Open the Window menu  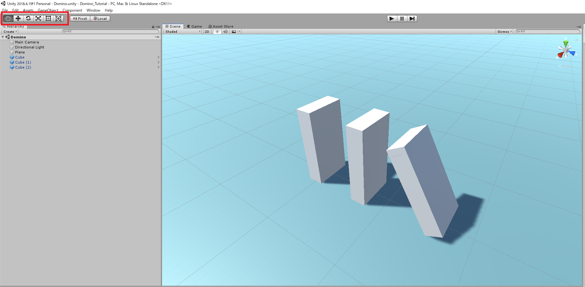[93, 10]
